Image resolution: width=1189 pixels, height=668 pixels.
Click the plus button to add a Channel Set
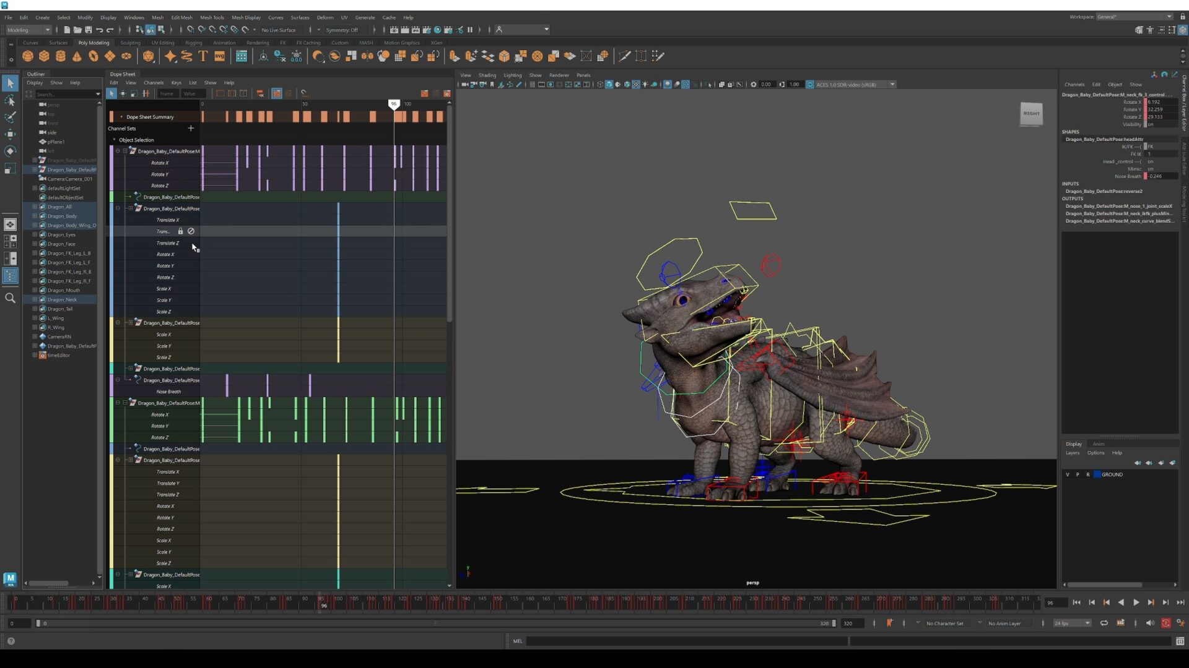click(x=191, y=128)
